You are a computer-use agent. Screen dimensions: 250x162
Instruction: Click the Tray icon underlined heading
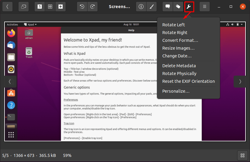click(69, 123)
